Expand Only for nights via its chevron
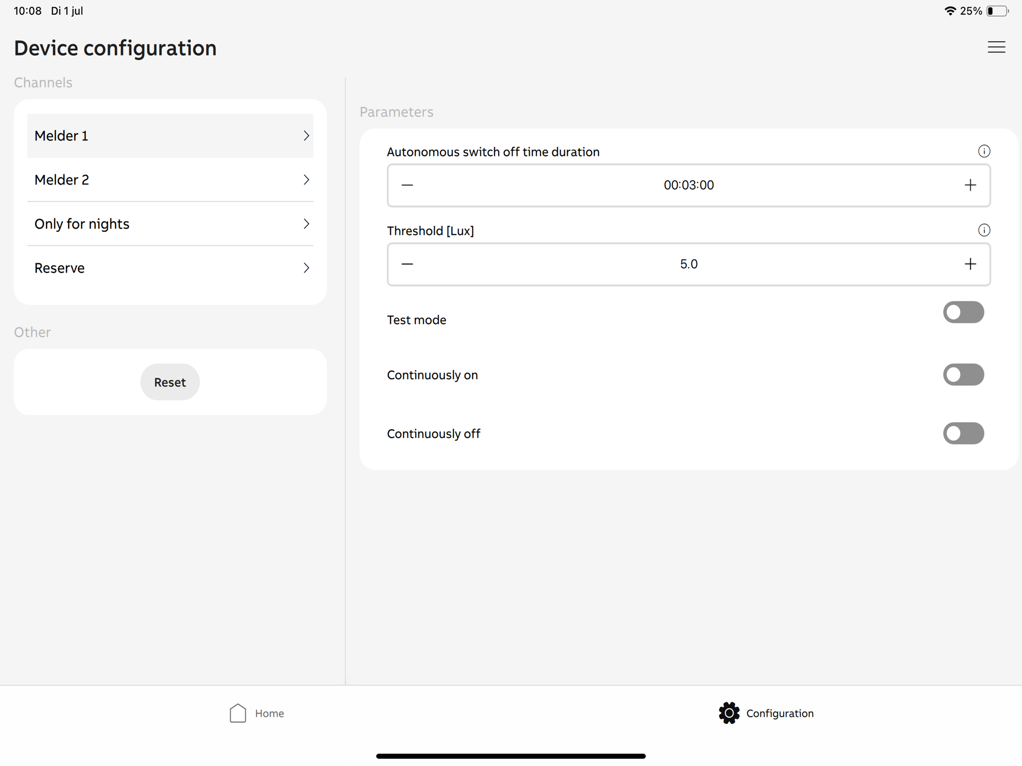The height and width of the screenshot is (766, 1022). pyautogui.click(x=306, y=224)
